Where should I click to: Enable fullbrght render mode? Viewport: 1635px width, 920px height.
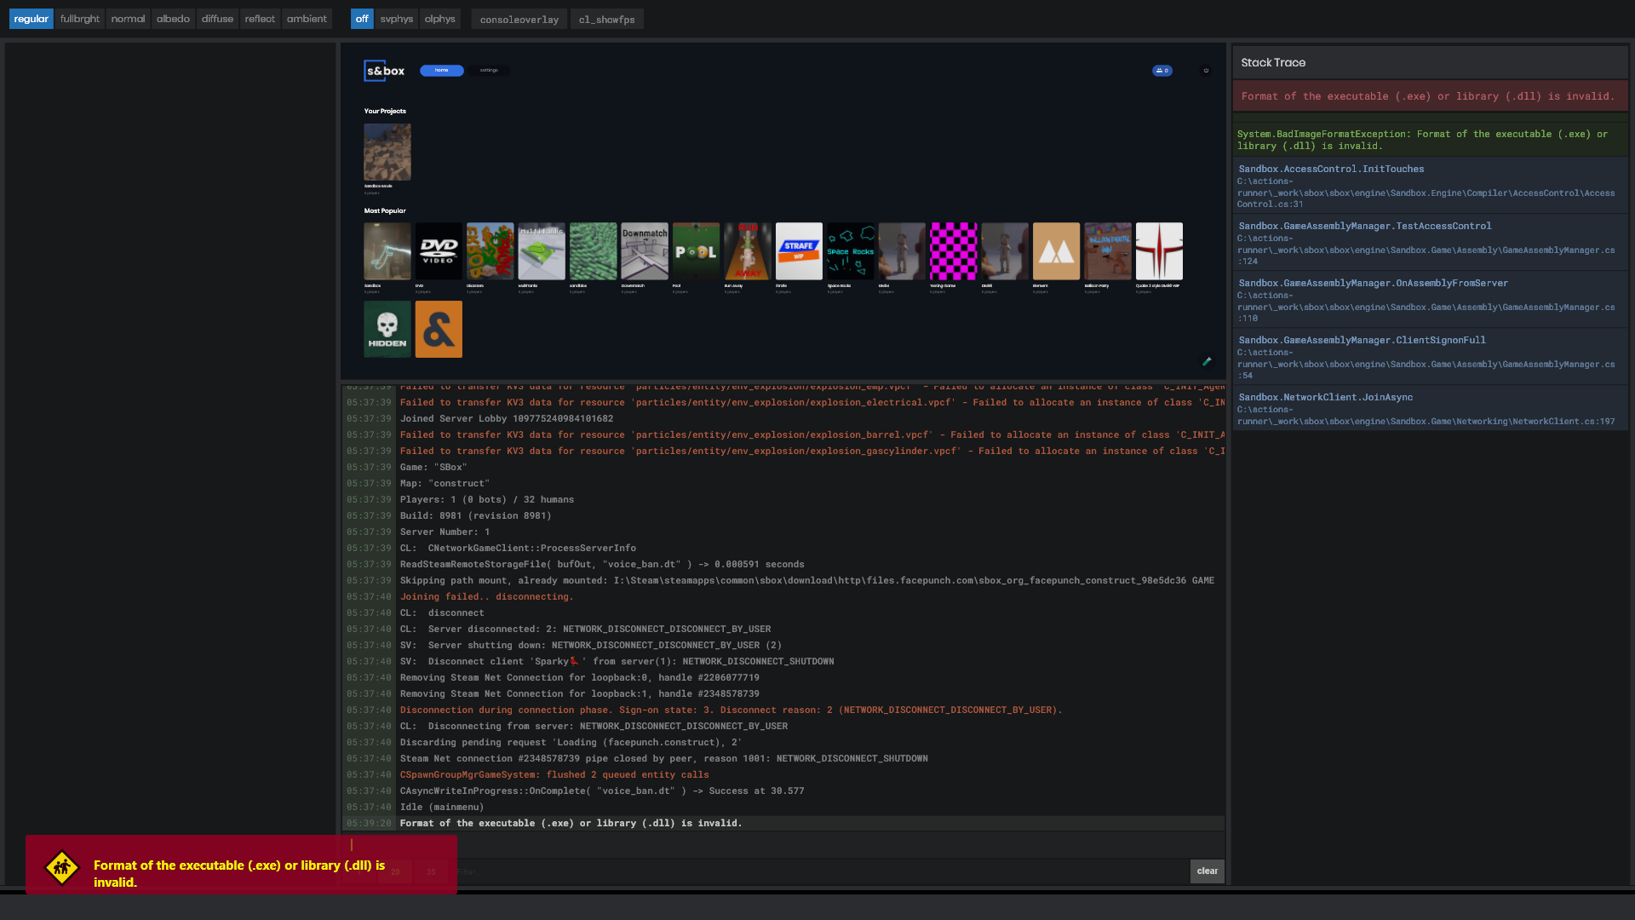point(79,18)
